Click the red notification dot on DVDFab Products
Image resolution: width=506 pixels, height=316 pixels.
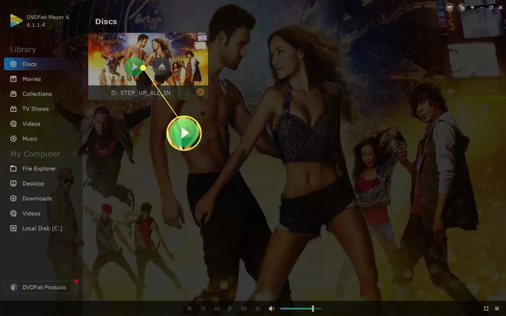(76, 281)
